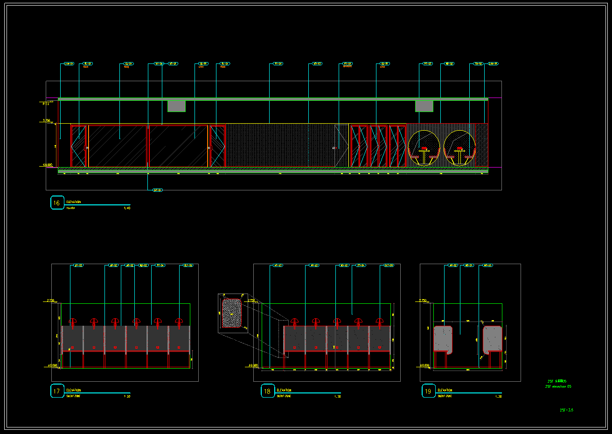Select the green '25F elevation 05' text
Screen dimensions: 612x434
click(x=558, y=386)
